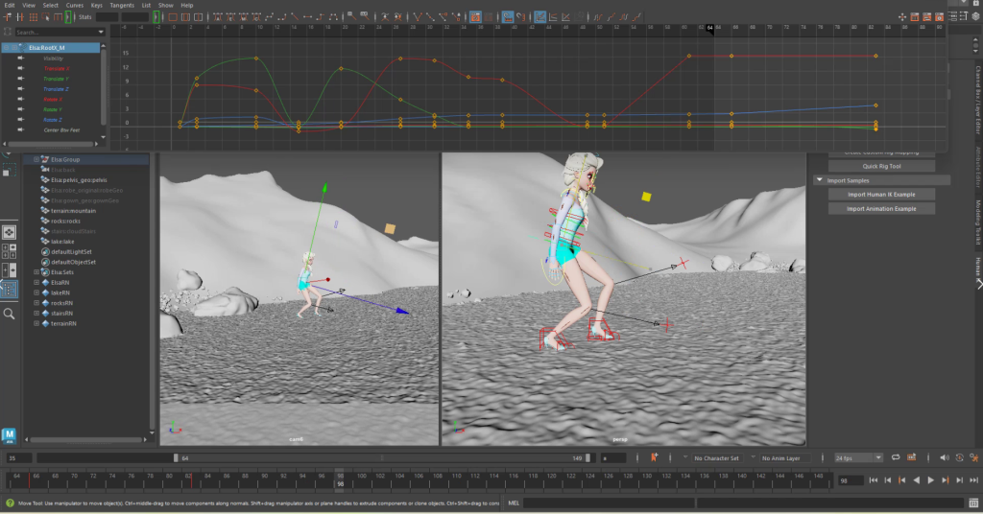This screenshot has height=514, width=983.
Task: Toggle playback looping icon
Action: pyautogui.click(x=896, y=457)
